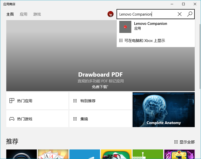Click the grid icon beside 显示全部
Screen dimensions: 201x159
click(x=176, y=142)
